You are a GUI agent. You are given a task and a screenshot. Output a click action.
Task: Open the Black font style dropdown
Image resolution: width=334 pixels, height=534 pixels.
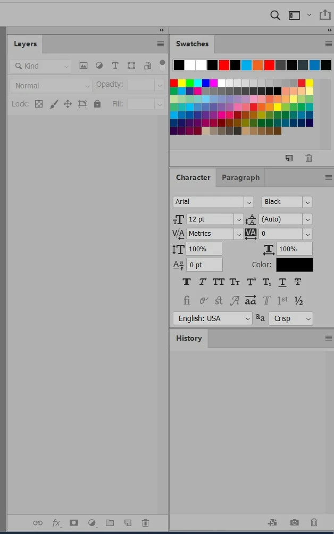pyautogui.click(x=307, y=202)
